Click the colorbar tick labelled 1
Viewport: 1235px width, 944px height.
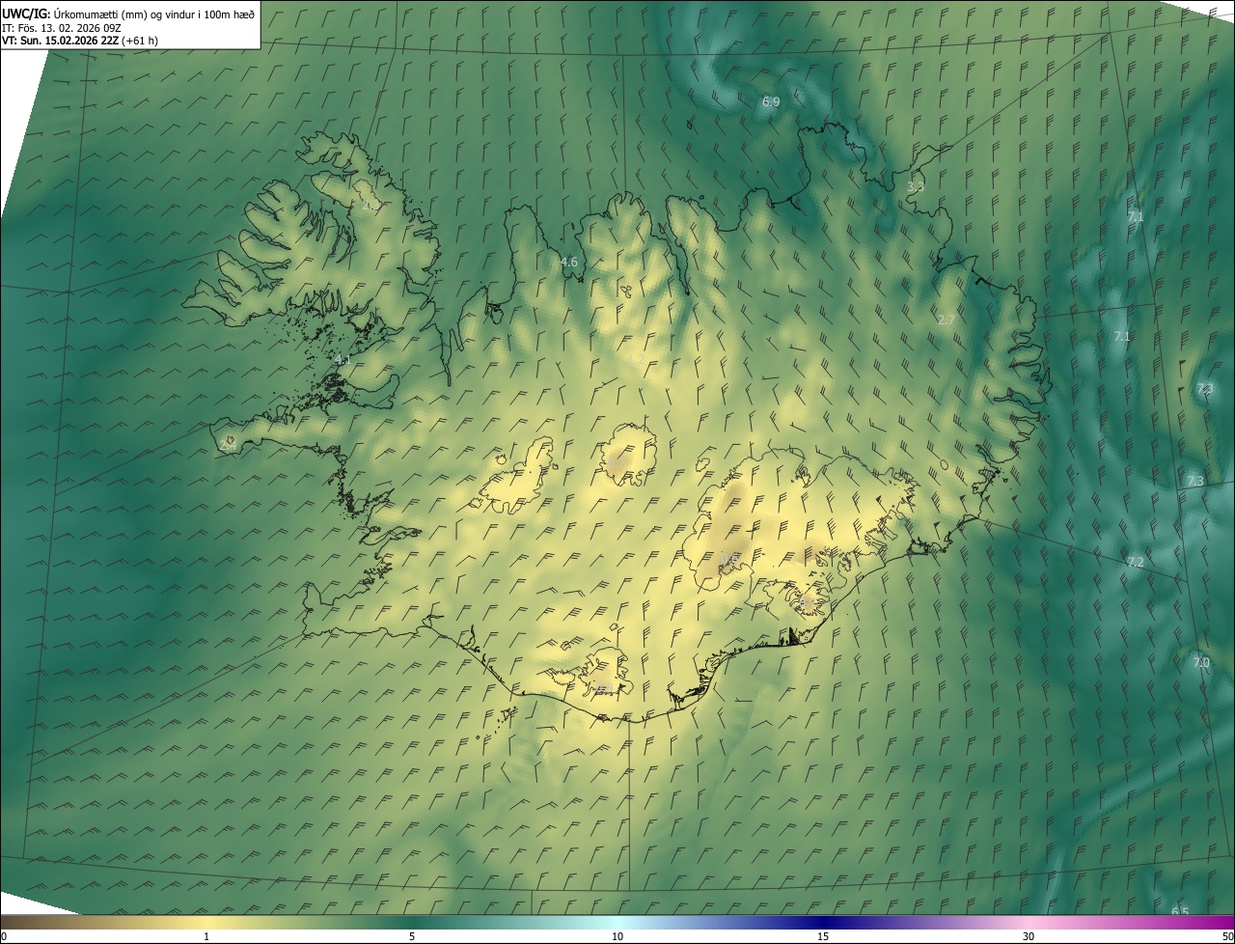click(x=206, y=936)
